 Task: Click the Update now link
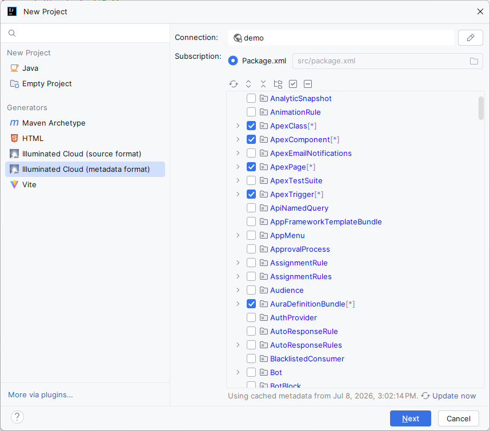pos(454,396)
